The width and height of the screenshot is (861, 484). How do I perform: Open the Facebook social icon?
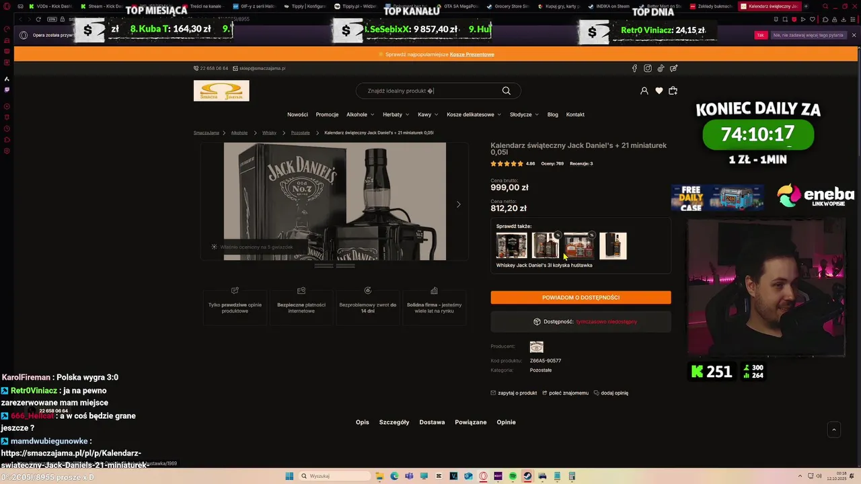pyautogui.click(x=634, y=68)
